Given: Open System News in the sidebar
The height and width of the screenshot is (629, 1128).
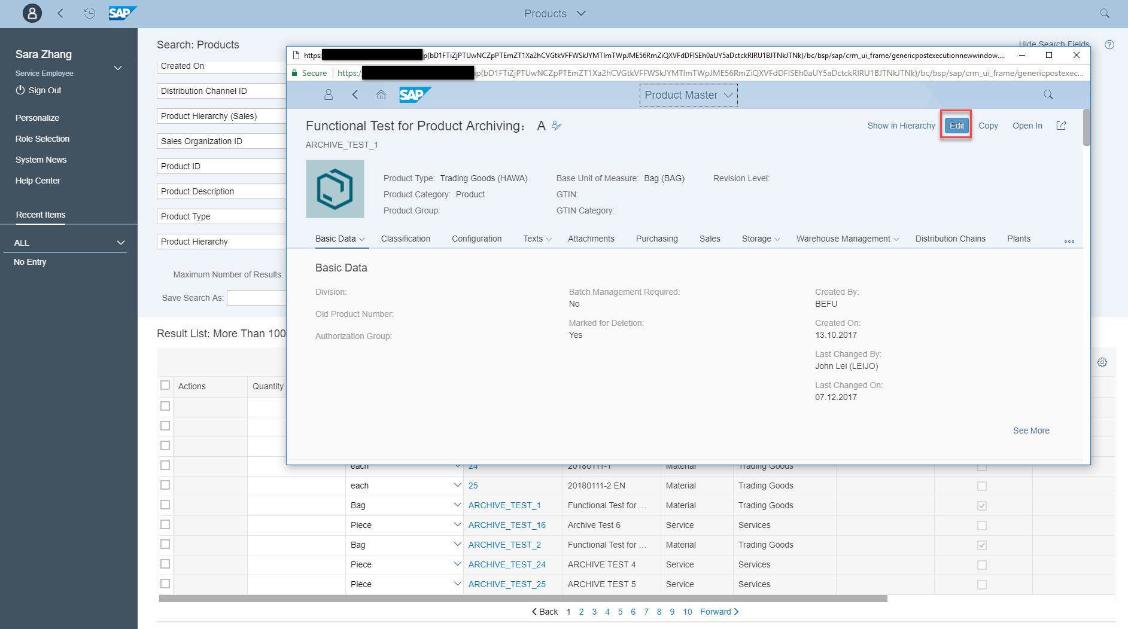Looking at the screenshot, I should coord(41,160).
